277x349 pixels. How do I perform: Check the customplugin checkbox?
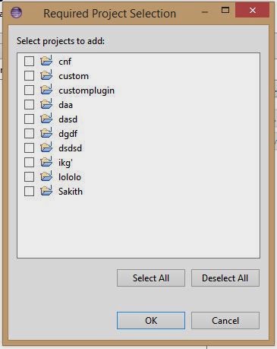(29, 90)
